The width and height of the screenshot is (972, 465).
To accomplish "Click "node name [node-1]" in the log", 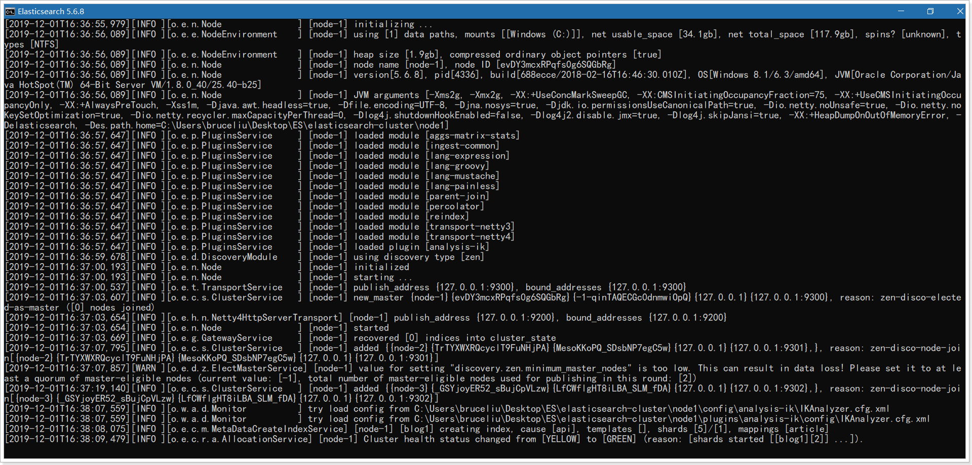I will [399, 65].
